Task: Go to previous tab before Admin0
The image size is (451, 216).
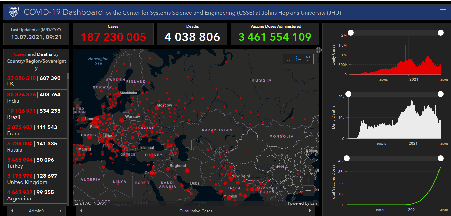Action: 12,211
